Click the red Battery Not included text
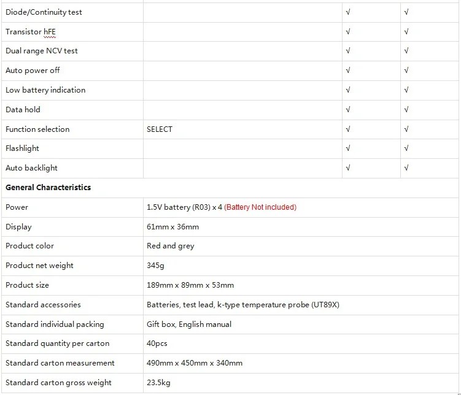 coord(260,207)
